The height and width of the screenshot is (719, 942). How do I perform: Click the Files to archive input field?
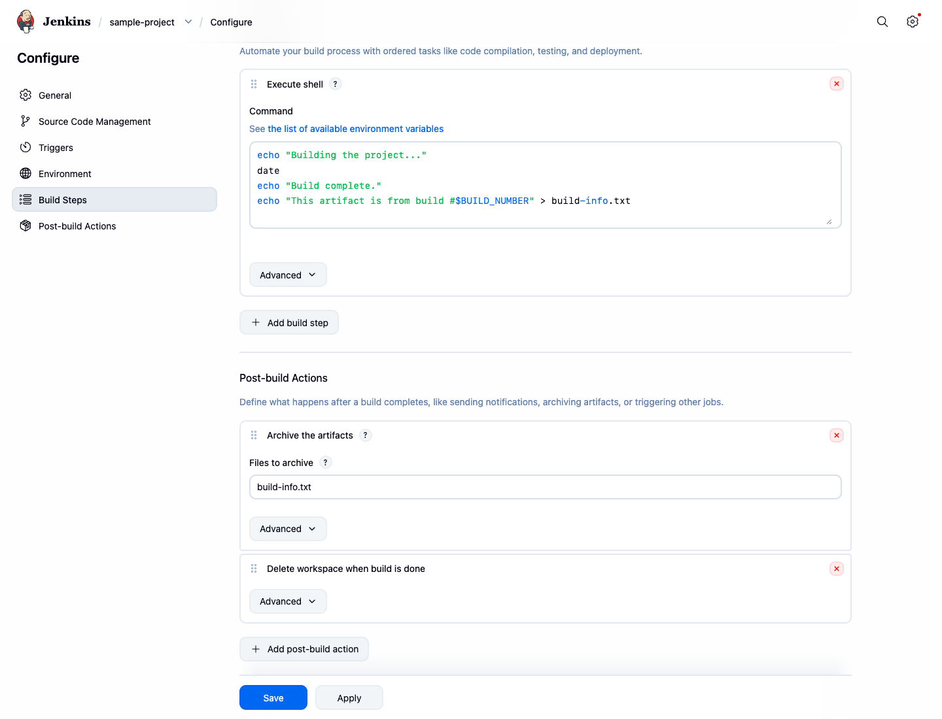tap(546, 487)
